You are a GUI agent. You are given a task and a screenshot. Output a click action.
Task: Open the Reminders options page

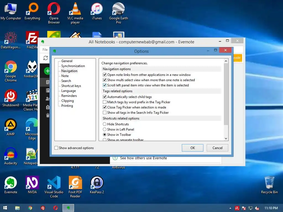point(69,96)
